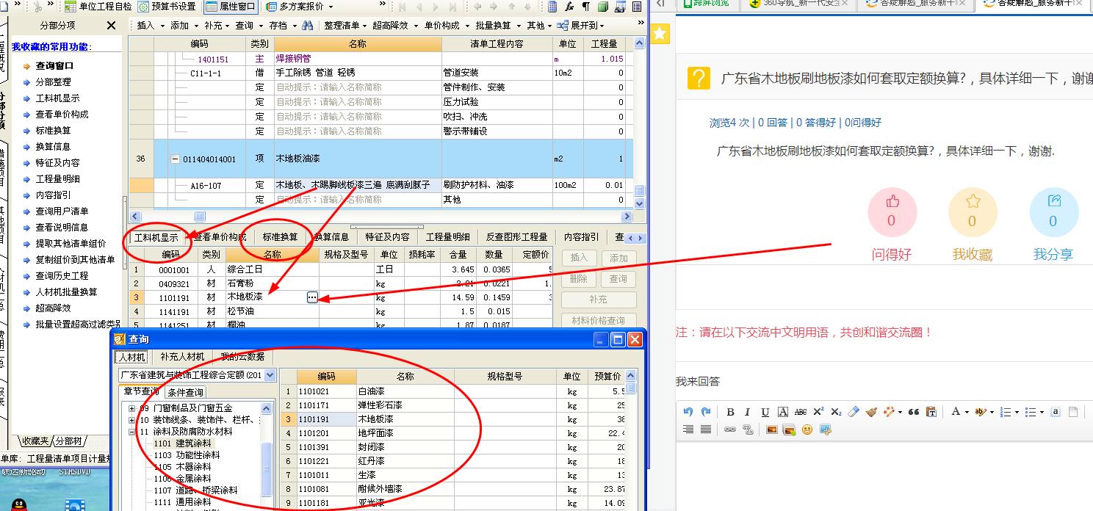The width and height of the screenshot is (1093, 511).
Task: Click the yellow star favorites icon
Action: click(660, 34)
